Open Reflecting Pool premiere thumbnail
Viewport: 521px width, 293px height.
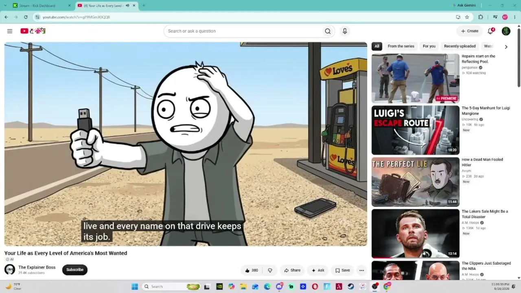click(x=416, y=79)
